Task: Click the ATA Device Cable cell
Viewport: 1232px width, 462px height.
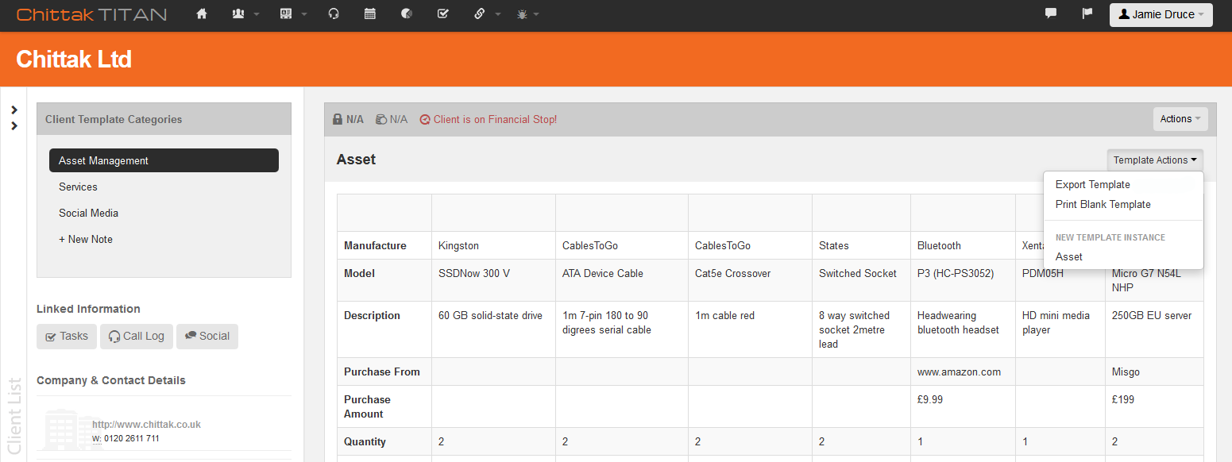Action: coord(622,280)
